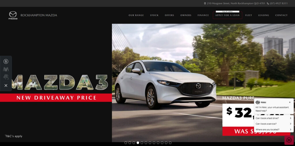Click the phone icon beside (07) 4927 8311
The height and width of the screenshot is (146, 295).
coord(268,3)
